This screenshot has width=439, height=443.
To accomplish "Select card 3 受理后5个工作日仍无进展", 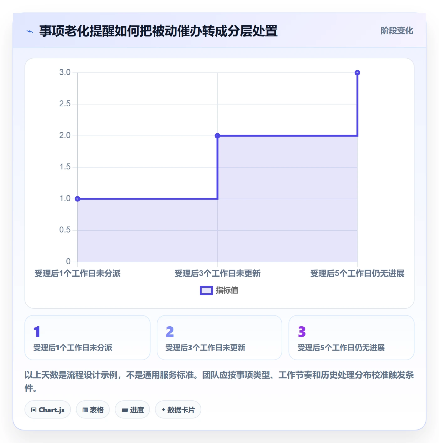I will pyautogui.click(x=352, y=338).
